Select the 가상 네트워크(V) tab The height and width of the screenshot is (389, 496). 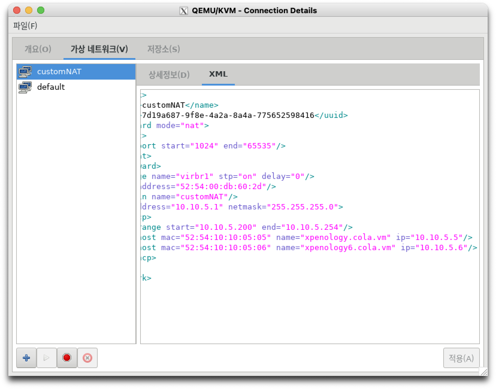click(99, 49)
